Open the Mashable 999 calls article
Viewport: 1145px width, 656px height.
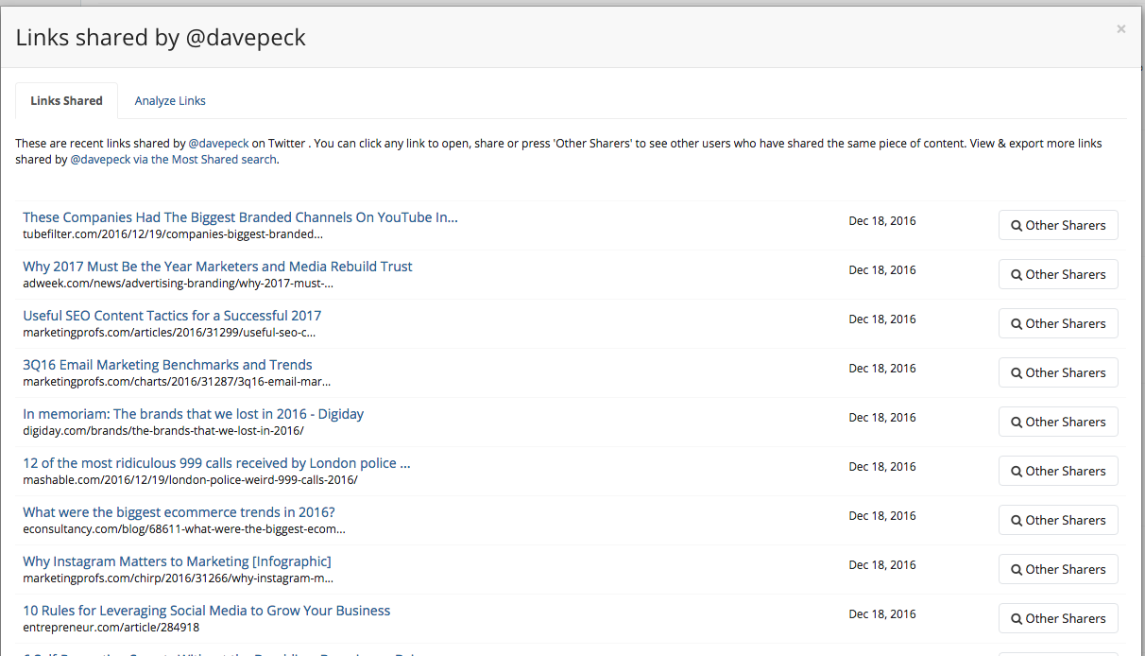pyautogui.click(x=216, y=463)
